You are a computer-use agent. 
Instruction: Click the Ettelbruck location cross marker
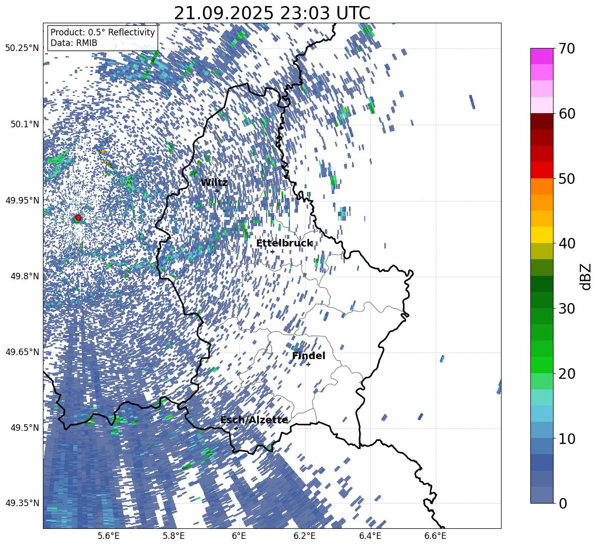[x=272, y=252]
